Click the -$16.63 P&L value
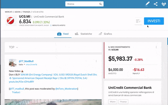 (138, 70)
